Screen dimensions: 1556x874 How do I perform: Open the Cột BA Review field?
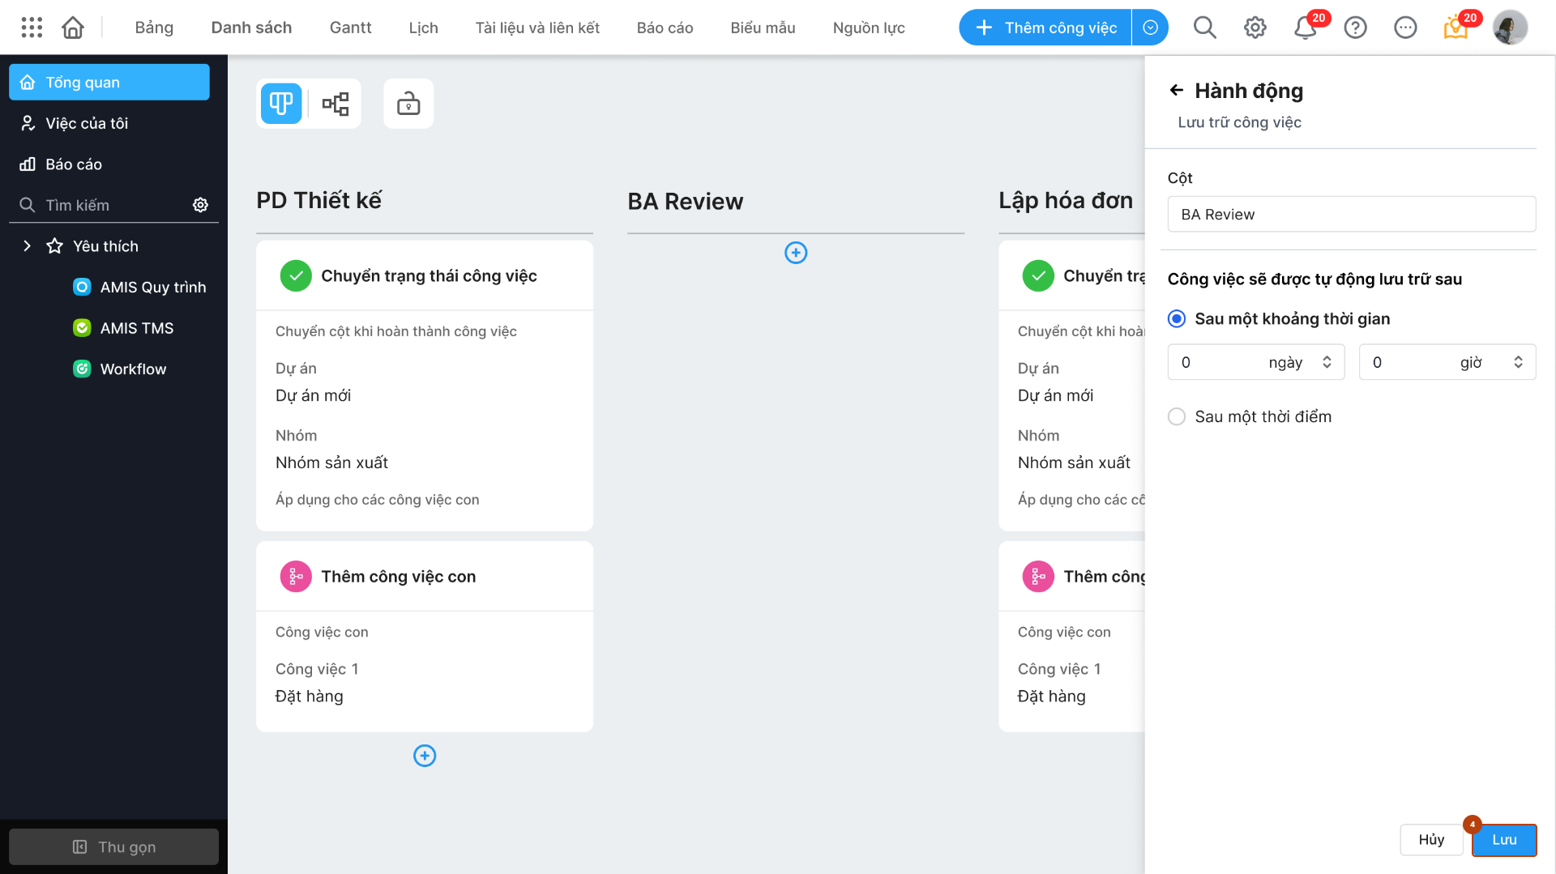tap(1351, 215)
